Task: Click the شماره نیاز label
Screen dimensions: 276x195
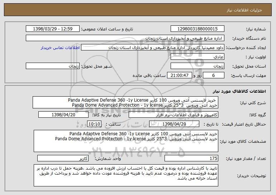Action: pyautogui.click(x=257, y=29)
